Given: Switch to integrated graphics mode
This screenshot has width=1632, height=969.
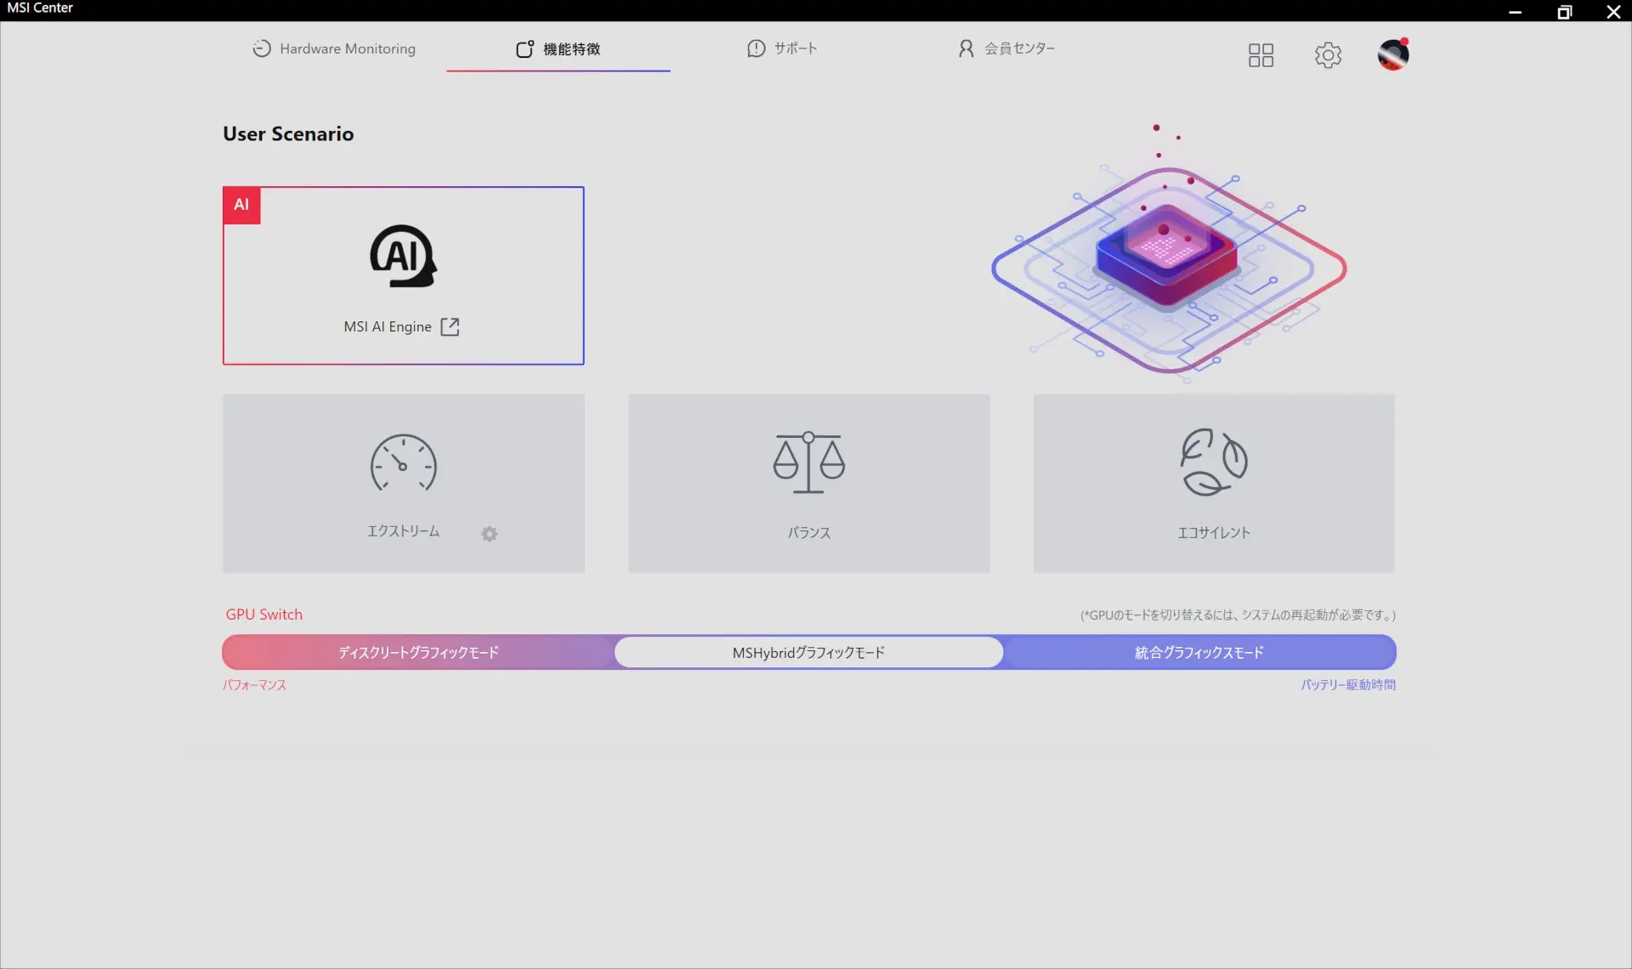Looking at the screenshot, I should (1198, 653).
